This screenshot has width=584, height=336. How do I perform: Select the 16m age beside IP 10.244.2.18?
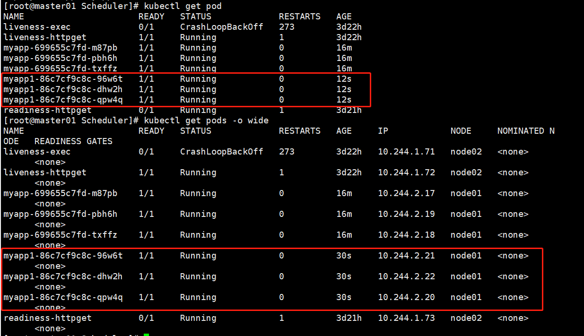point(344,235)
